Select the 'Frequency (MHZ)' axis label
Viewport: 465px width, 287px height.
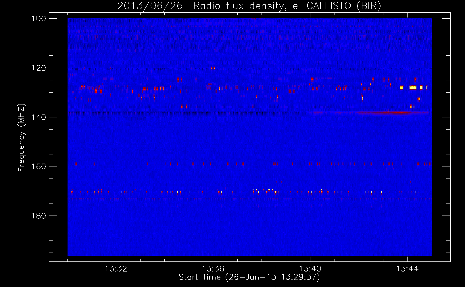click(22, 138)
